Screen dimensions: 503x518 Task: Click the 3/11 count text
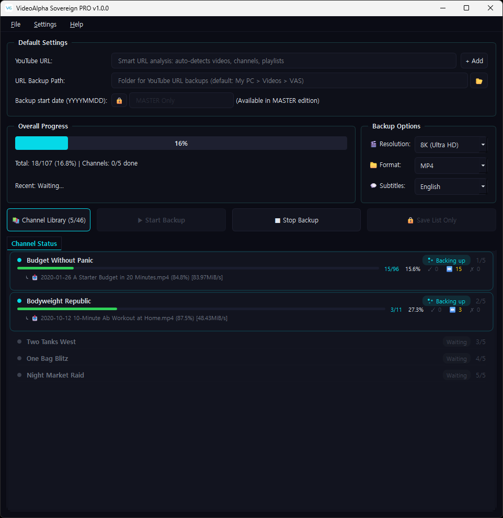(396, 310)
